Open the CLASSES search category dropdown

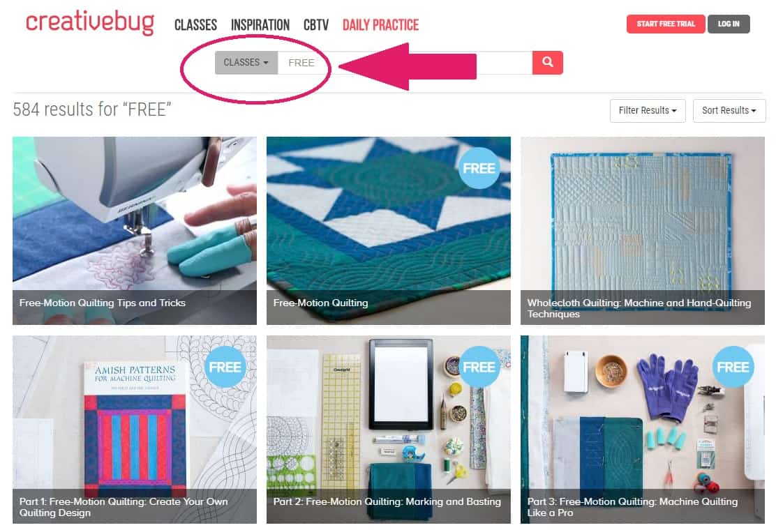(x=246, y=62)
